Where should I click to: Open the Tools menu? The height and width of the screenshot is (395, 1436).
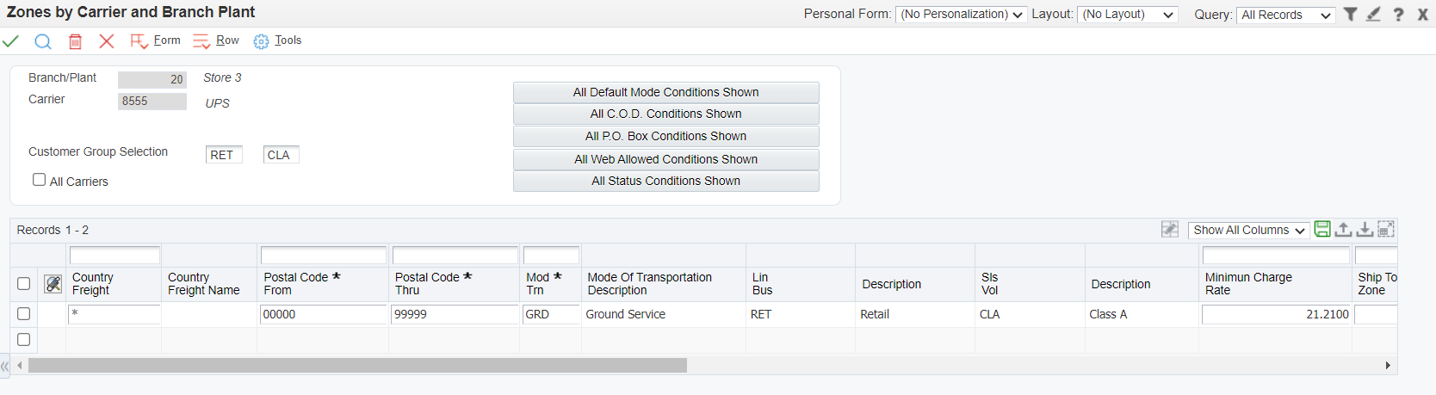[x=277, y=40]
